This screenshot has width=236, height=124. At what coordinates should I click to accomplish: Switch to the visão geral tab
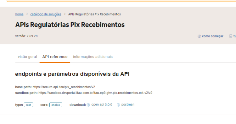(27, 57)
